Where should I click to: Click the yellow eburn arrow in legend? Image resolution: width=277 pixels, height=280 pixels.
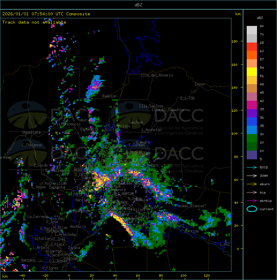[x=252, y=184]
